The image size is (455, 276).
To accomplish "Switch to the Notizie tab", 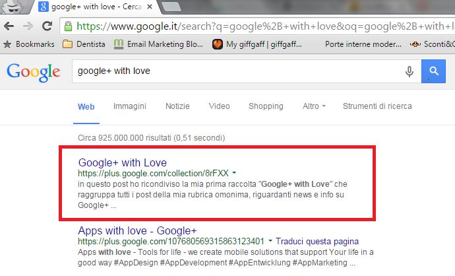I will [177, 106].
